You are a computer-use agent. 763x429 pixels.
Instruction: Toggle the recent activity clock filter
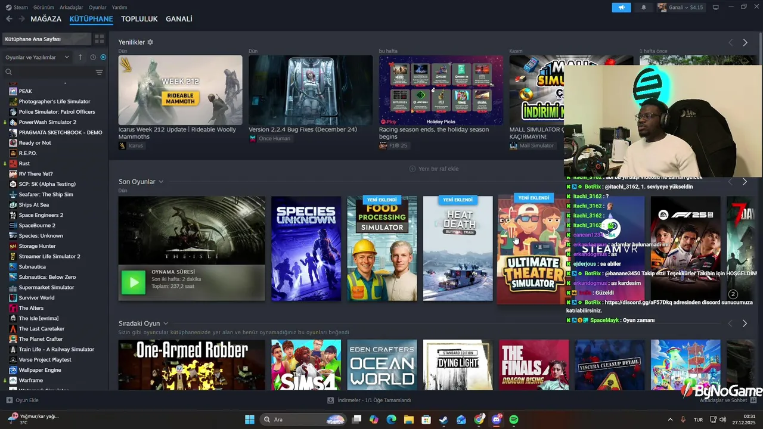(x=93, y=57)
